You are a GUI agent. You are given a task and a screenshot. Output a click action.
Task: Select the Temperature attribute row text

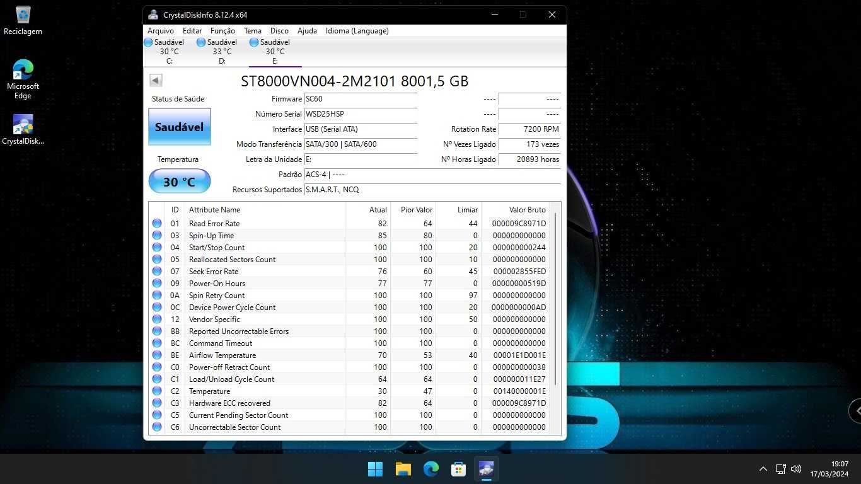coord(209,391)
